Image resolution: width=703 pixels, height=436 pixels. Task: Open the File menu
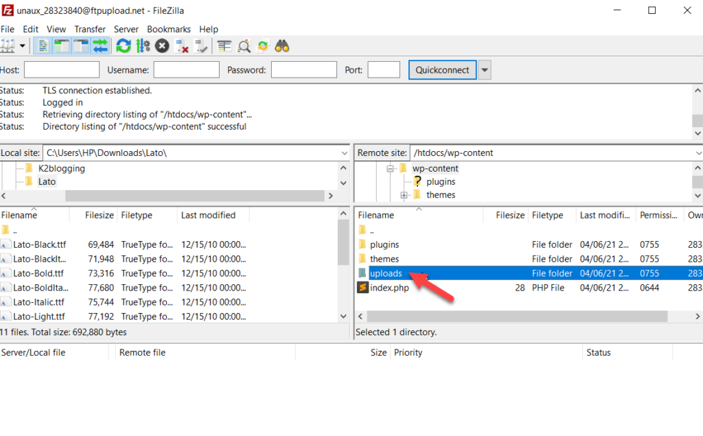click(x=7, y=29)
